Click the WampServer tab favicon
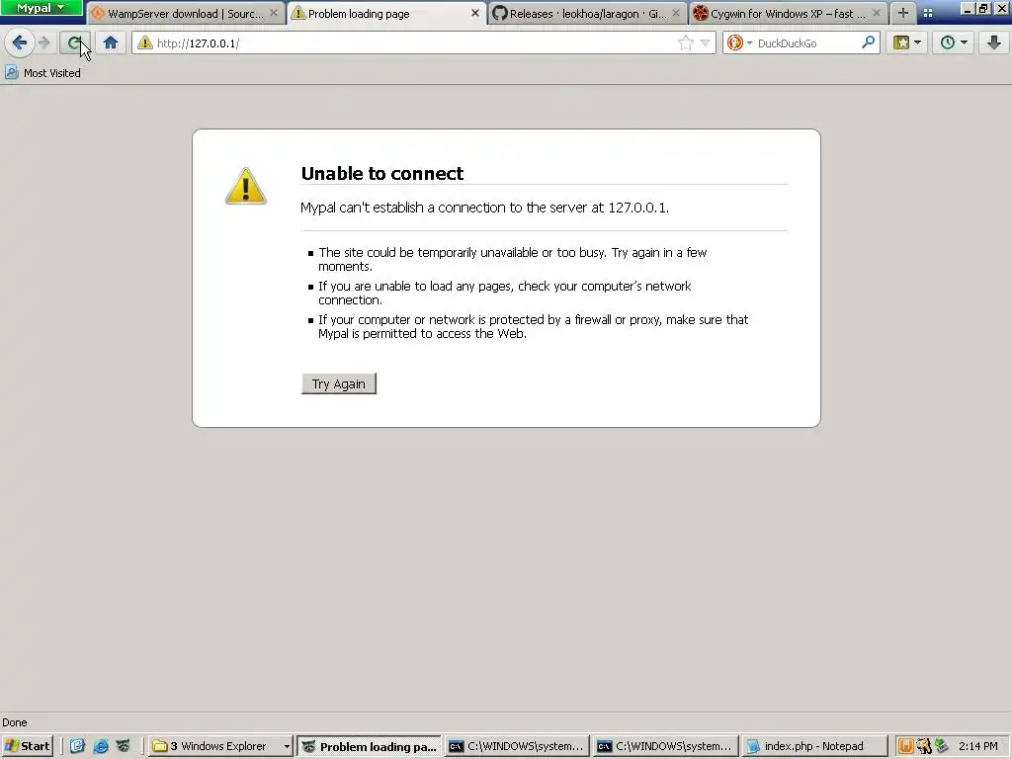The width and height of the screenshot is (1012, 759). click(x=98, y=13)
